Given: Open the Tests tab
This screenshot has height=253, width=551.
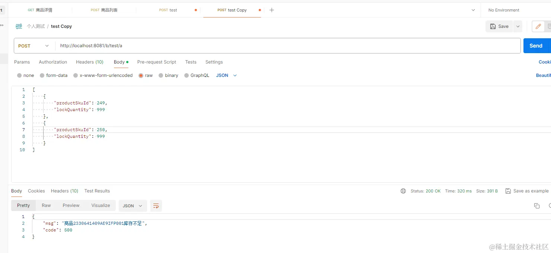Looking at the screenshot, I should point(191,62).
